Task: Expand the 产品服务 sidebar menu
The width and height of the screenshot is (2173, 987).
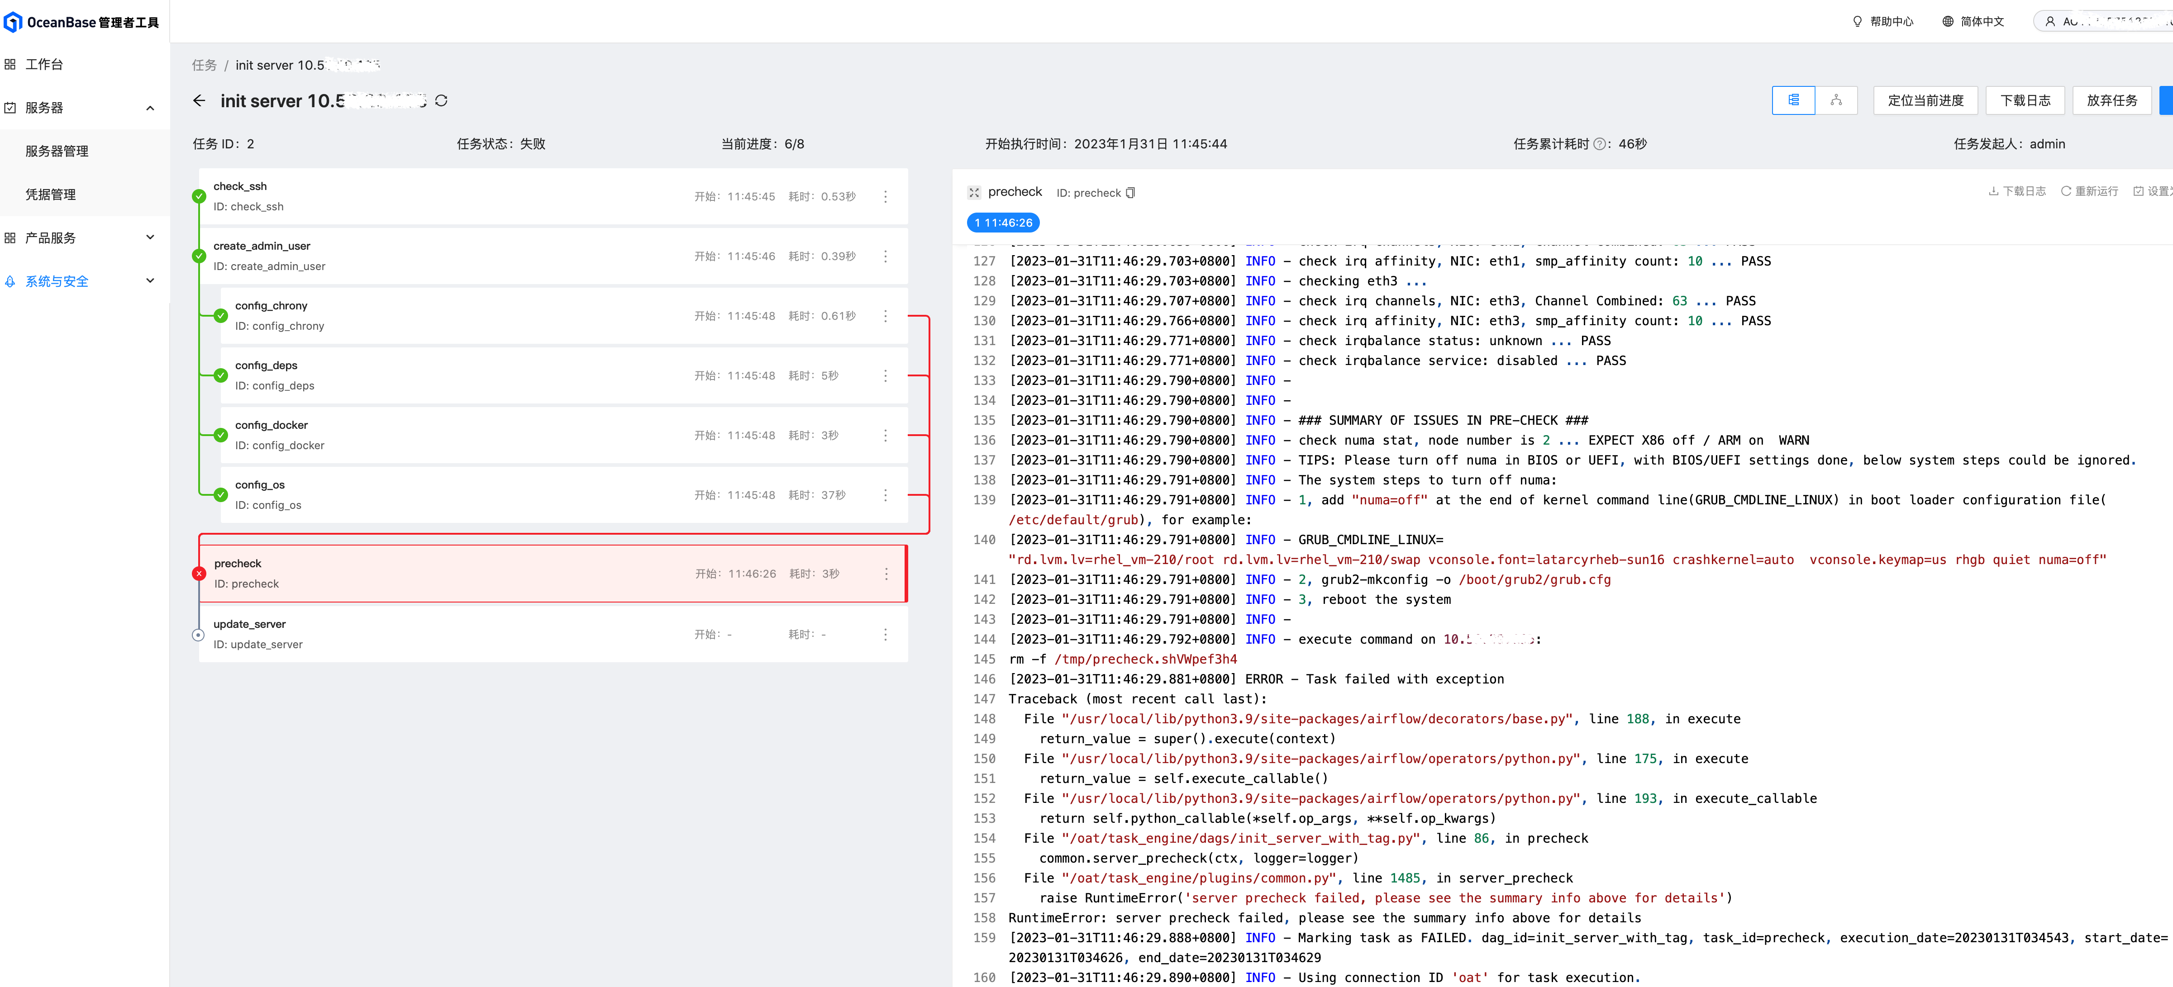Action: coord(150,237)
